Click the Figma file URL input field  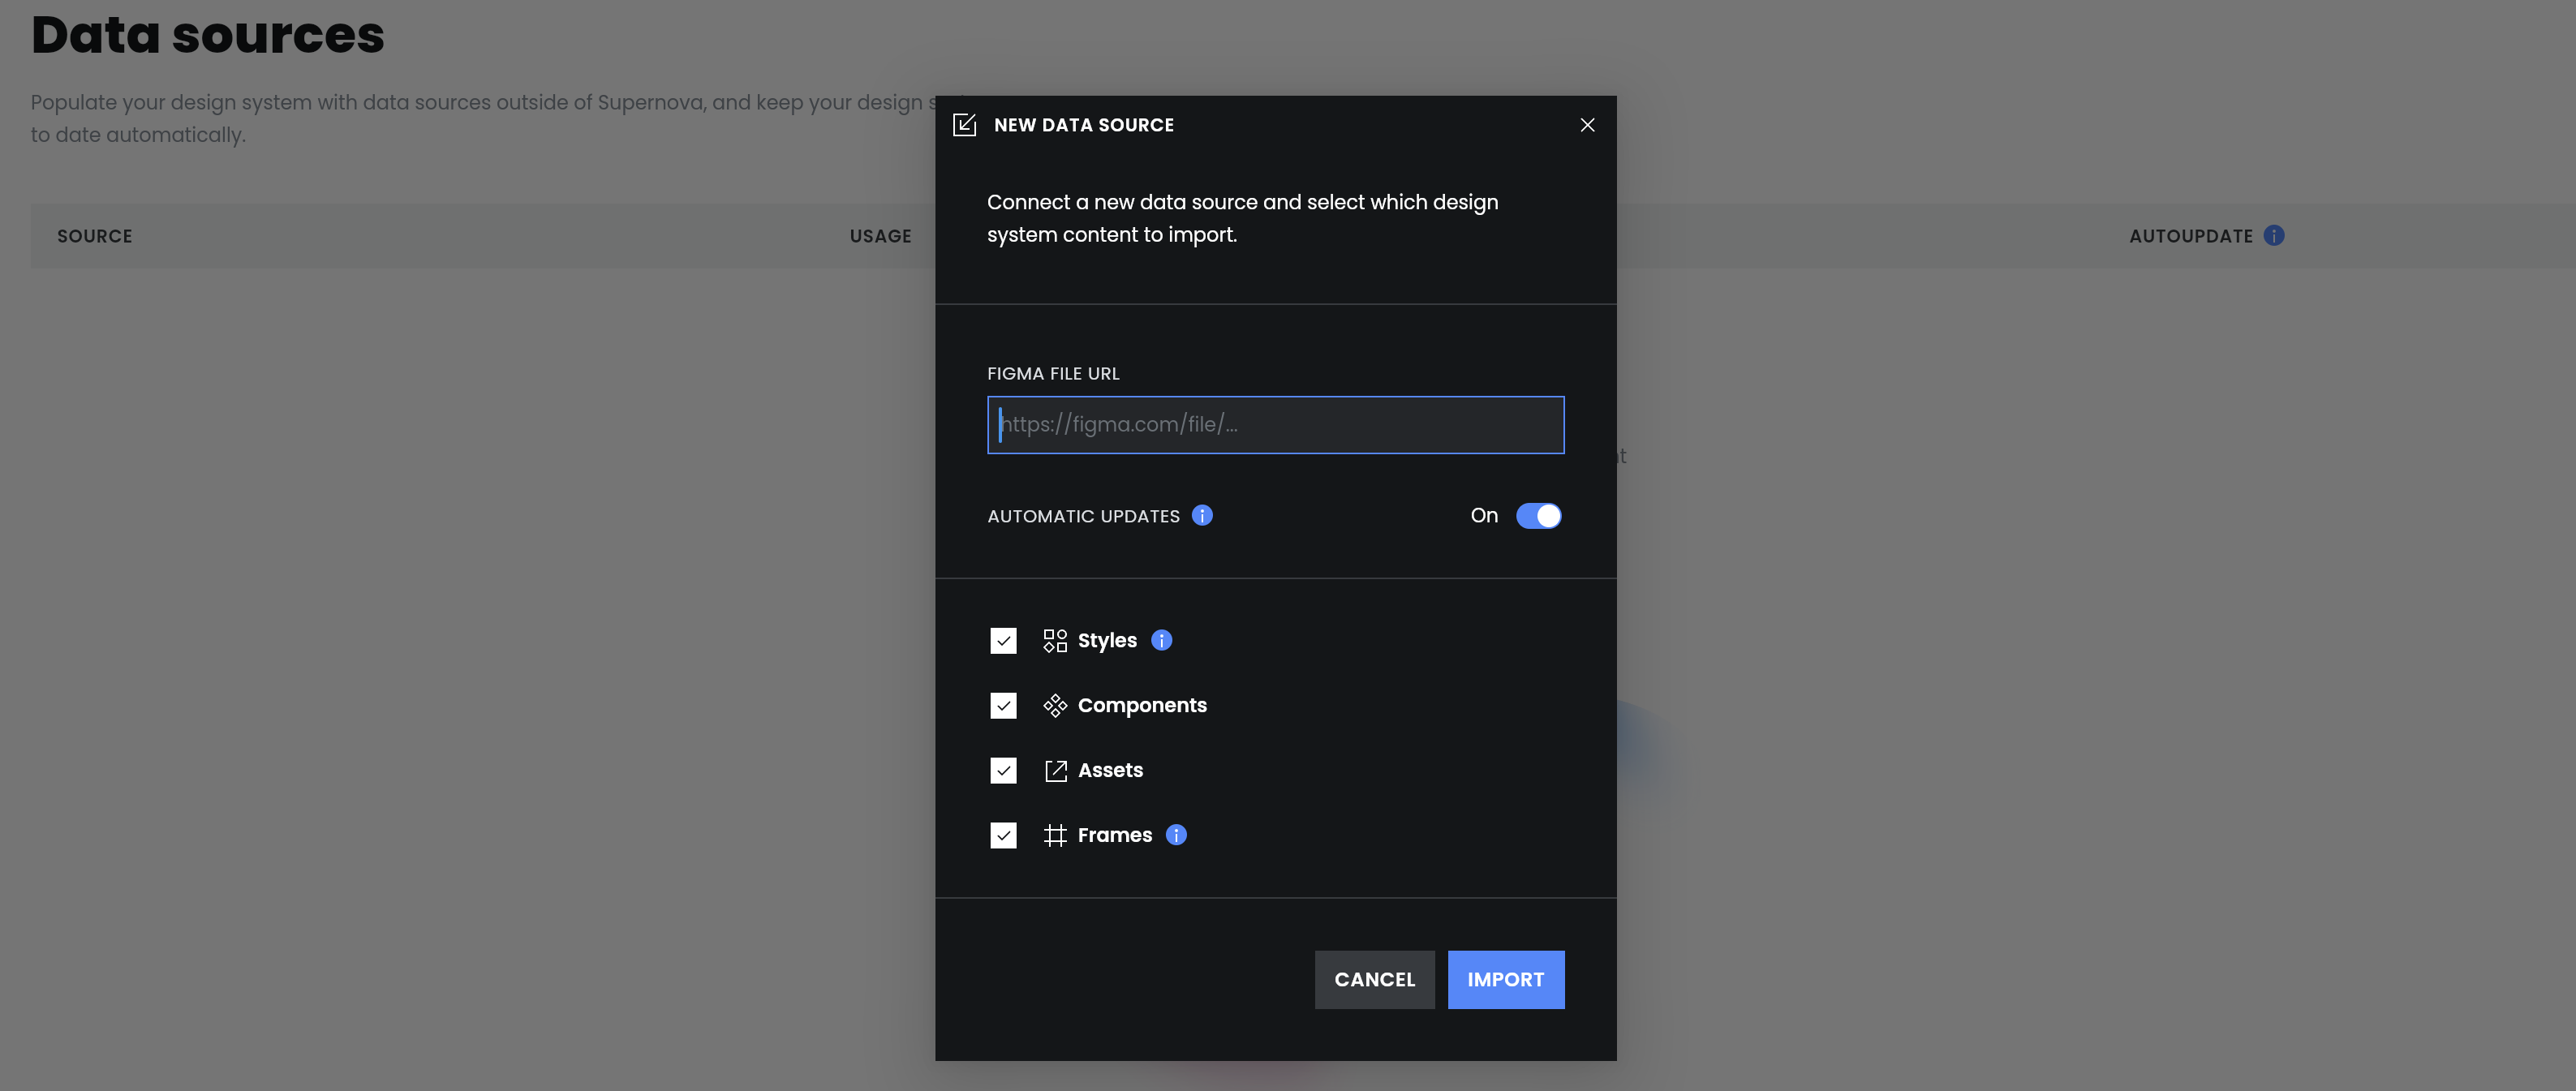(x=1275, y=425)
